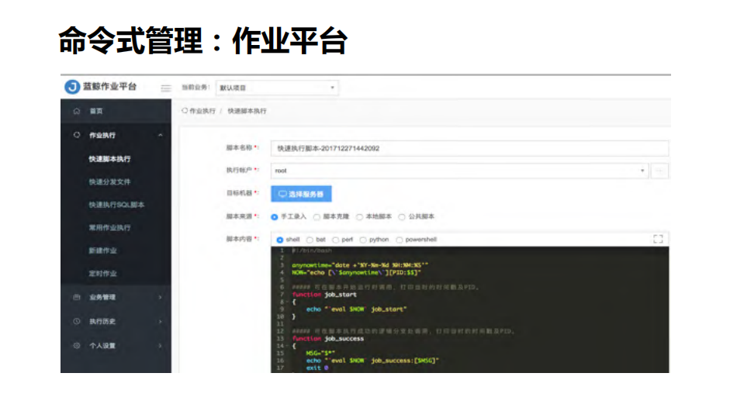Viewport: 744px width, 418px height.
Task: Click the 作业执行 breadcrumb link
Action: (x=202, y=111)
